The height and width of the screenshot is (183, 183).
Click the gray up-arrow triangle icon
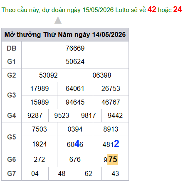click(58, 20)
